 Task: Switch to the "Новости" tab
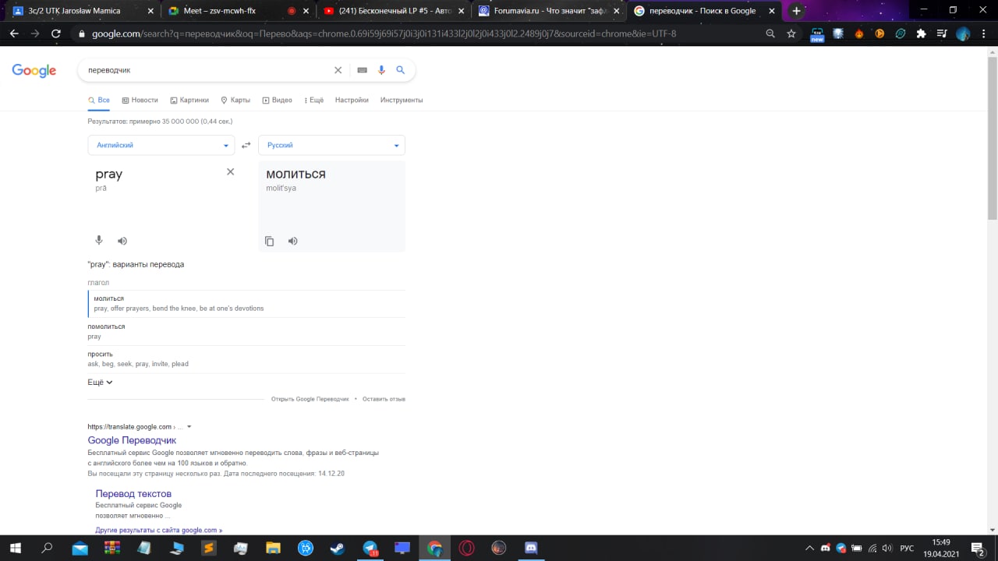(x=140, y=100)
